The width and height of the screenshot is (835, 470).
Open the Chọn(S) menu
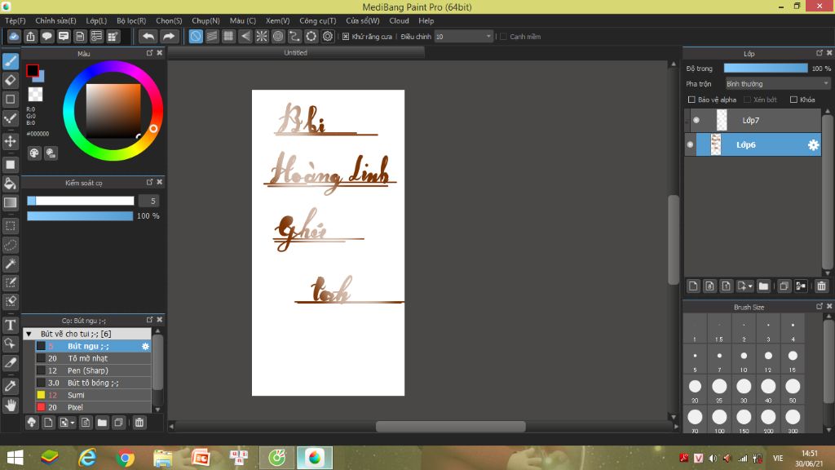pyautogui.click(x=169, y=20)
